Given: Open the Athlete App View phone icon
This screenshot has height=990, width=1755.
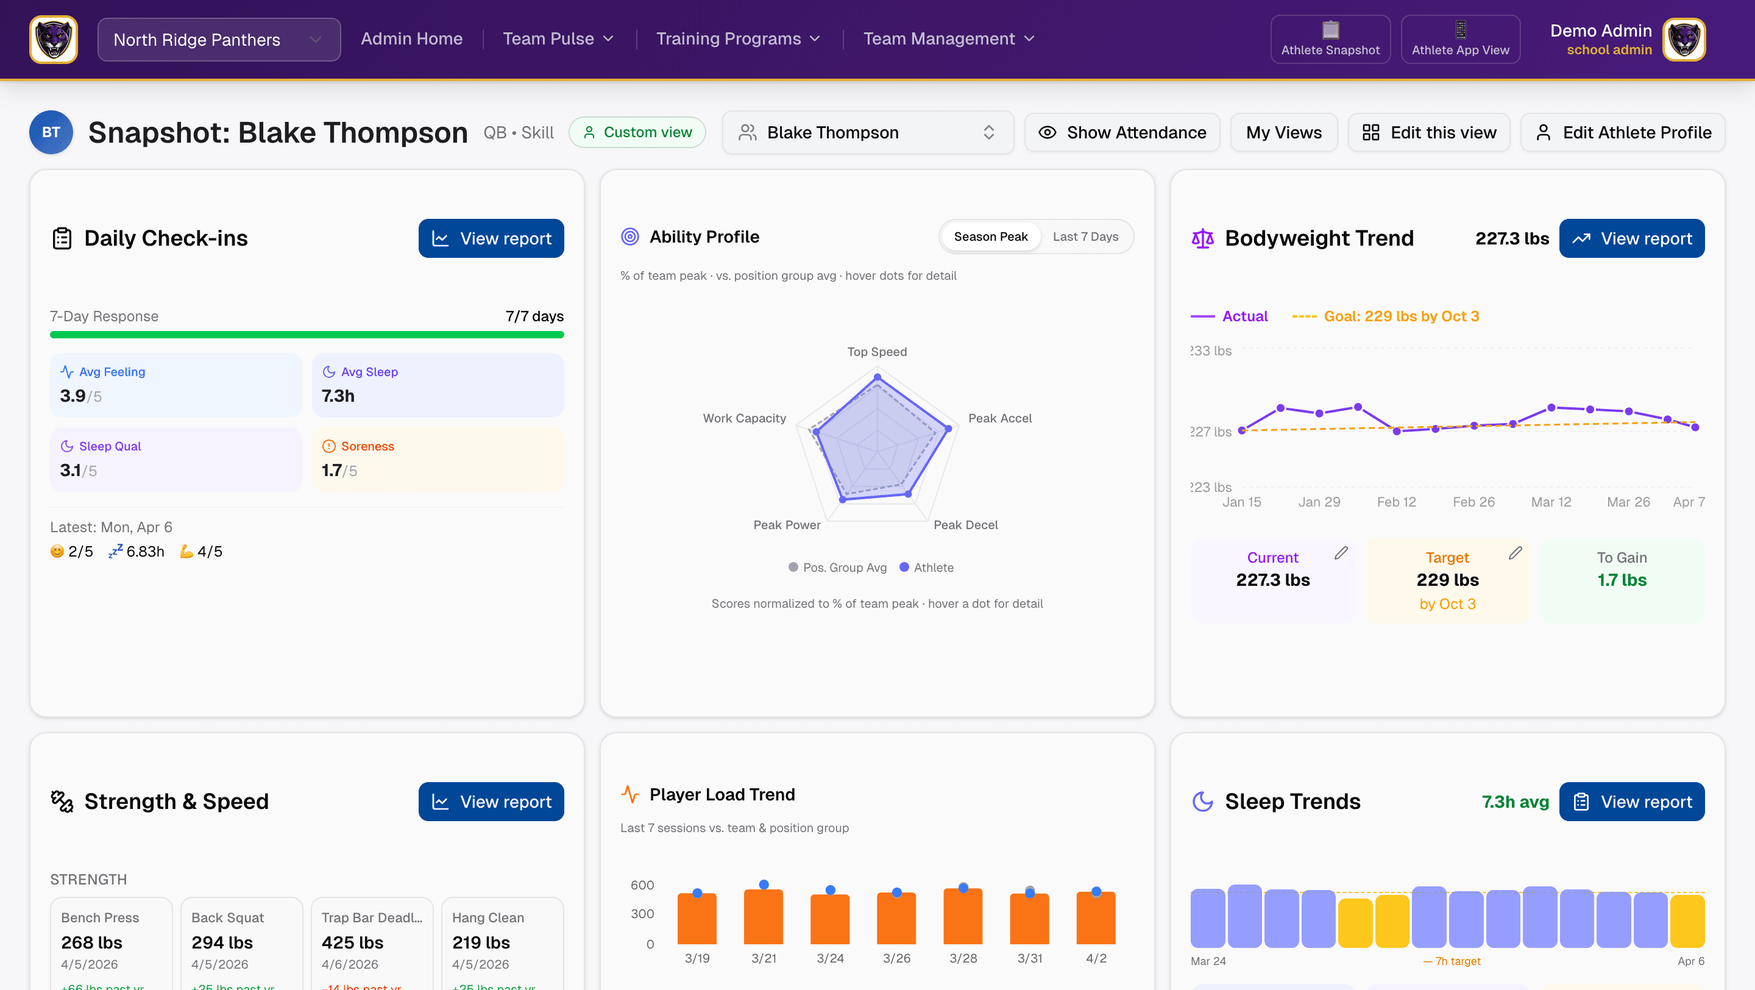Looking at the screenshot, I should (1460, 30).
